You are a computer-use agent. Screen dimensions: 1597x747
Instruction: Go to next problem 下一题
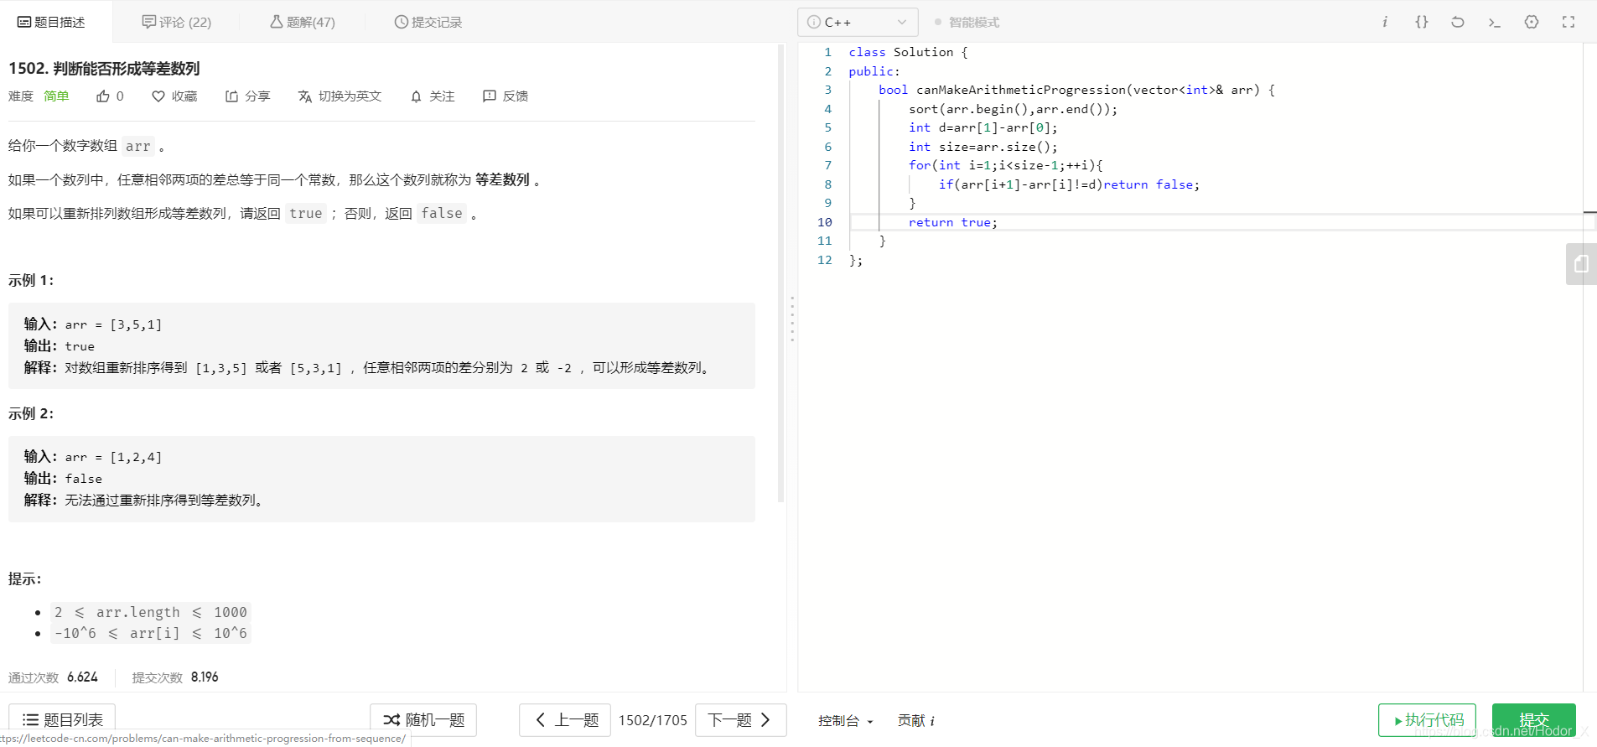[740, 720]
